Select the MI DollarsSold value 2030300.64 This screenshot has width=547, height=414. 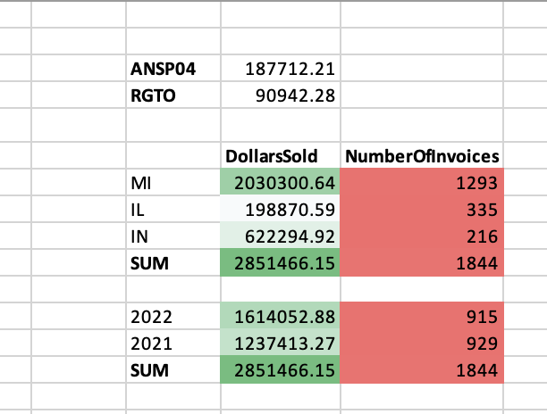pyautogui.click(x=281, y=183)
